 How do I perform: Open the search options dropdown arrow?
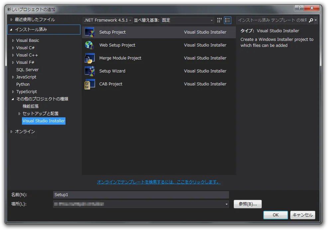point(316,20)
